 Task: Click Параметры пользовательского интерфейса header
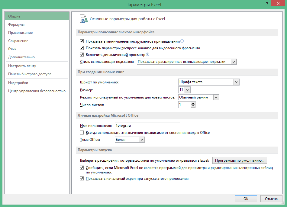tap(177, 32)
